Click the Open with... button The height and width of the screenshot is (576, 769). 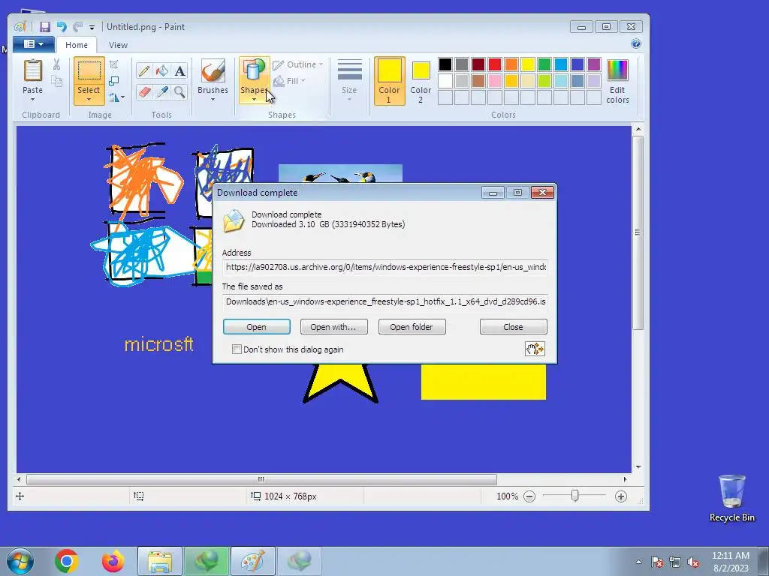coord(334,327)
